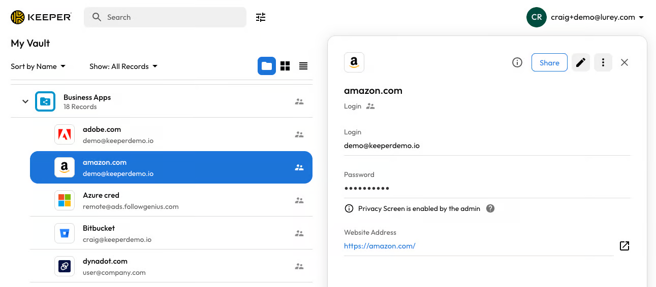656x287 pixels.
Task: Open the Show: All Records dropdown
Action: pos(123,66)
